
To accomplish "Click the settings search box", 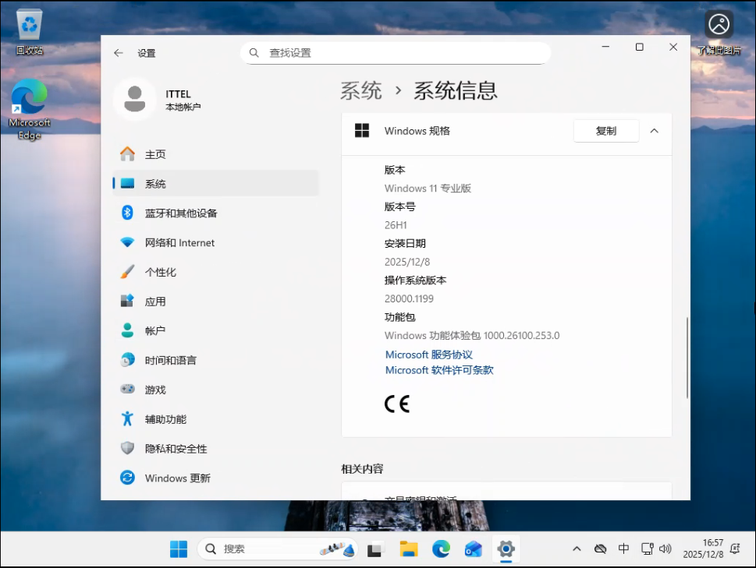I will (396, 53).
